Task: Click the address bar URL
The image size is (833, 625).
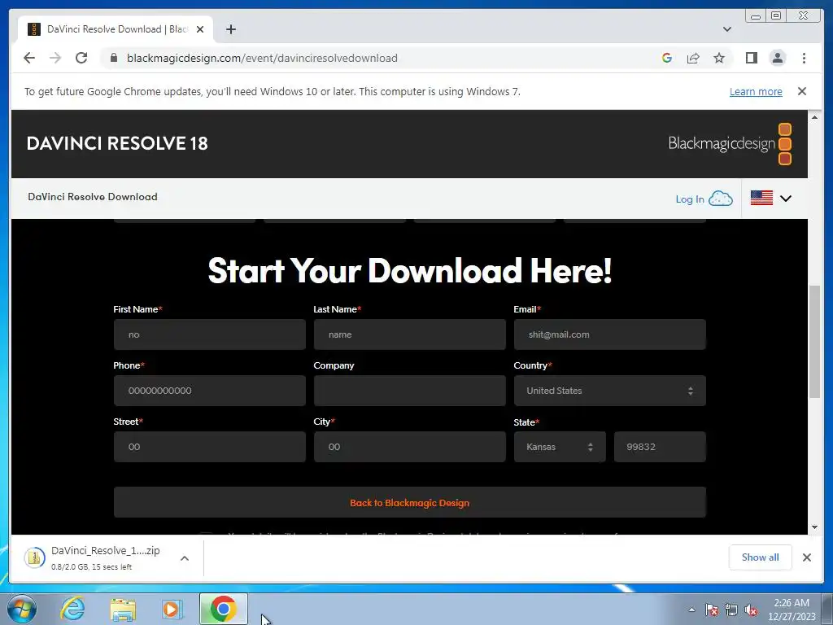Action: [262, 58]
